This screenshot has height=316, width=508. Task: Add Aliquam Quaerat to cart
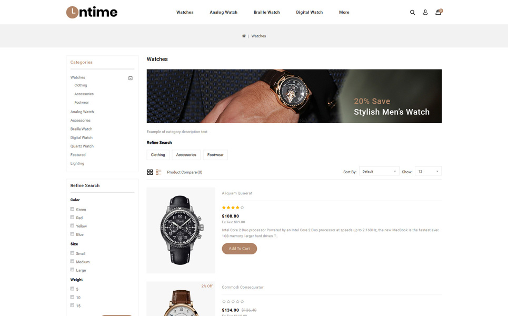[x=239, y=249]
